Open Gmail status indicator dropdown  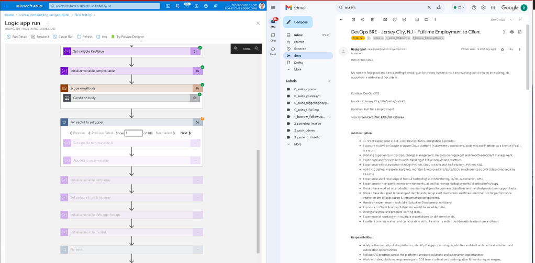tap(459, 7)
